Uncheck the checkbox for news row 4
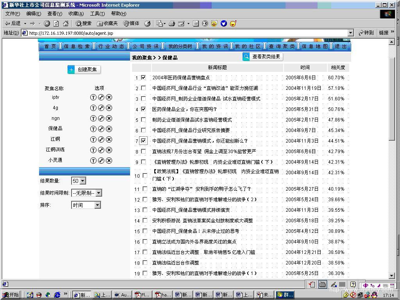Viewport: 400px width, 300px height. (x=143, y=109)
